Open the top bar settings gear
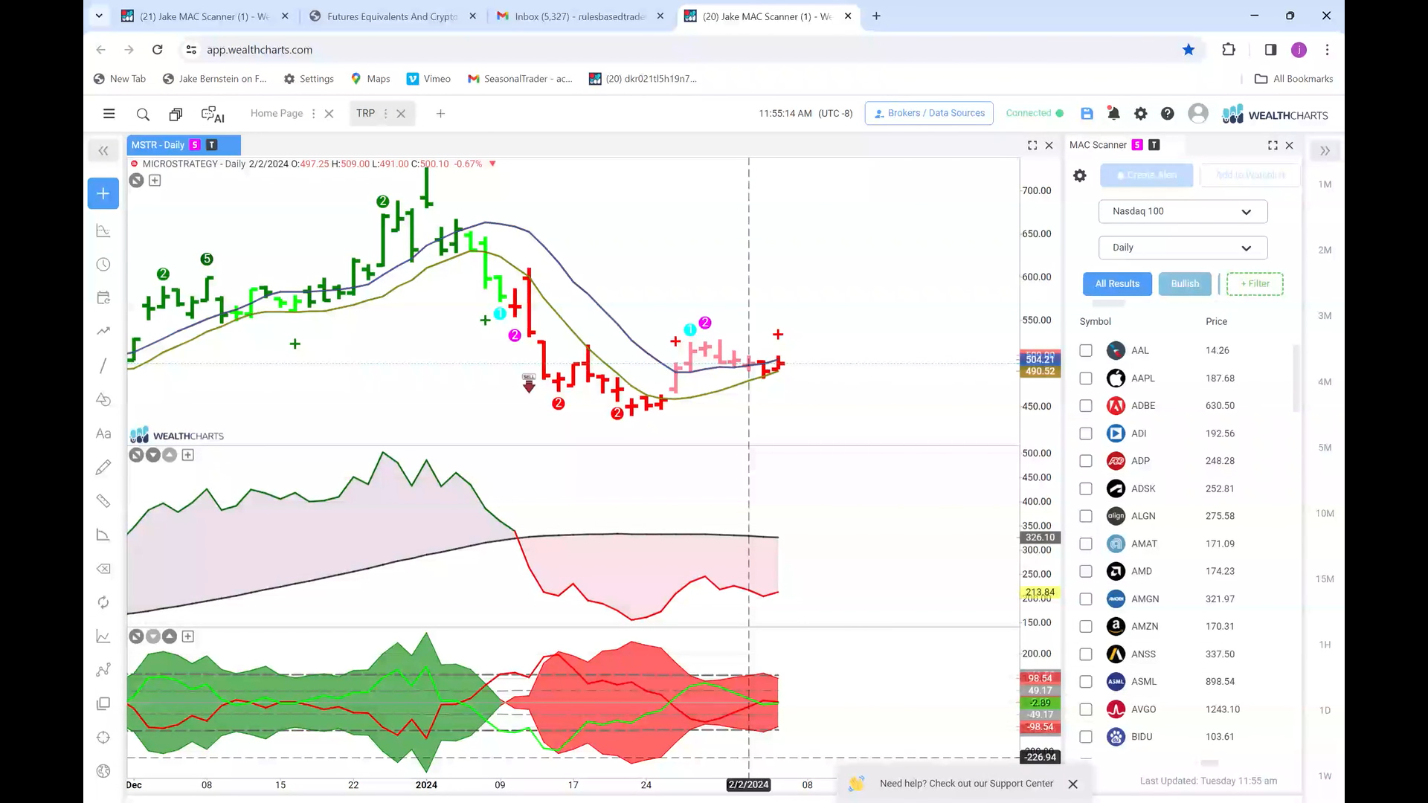The height and width of the screenshot is (803, 1428). [x=1140, y=113]
